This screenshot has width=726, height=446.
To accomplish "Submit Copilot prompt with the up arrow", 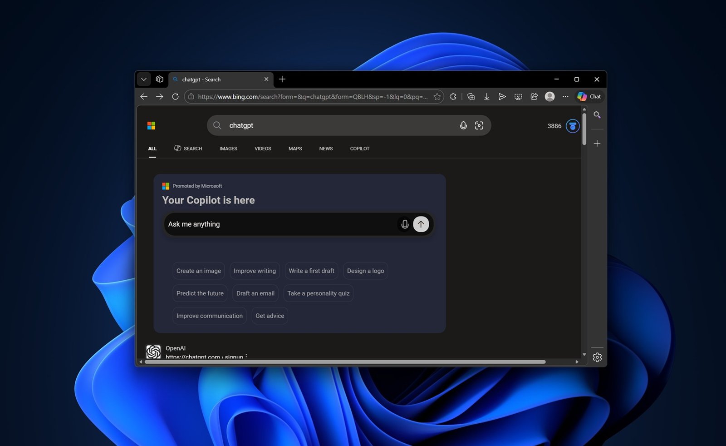I will pos(421,224).
